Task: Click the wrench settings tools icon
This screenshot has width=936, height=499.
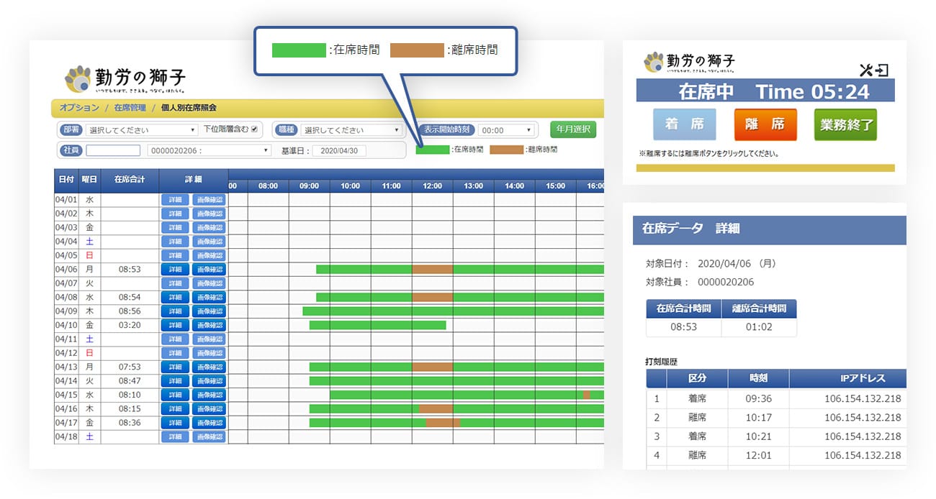Action: point(866,70)
